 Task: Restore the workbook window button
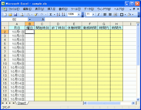coord(134,9)
